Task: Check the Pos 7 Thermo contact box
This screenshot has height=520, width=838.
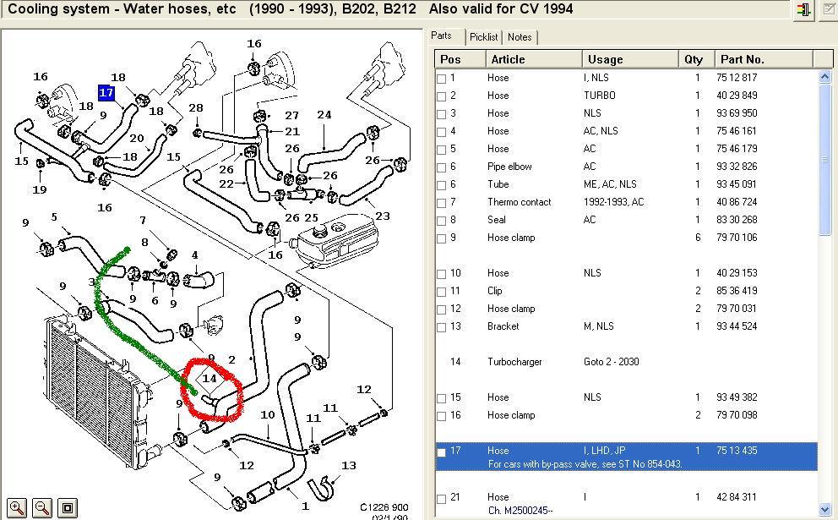Action: 442,203
